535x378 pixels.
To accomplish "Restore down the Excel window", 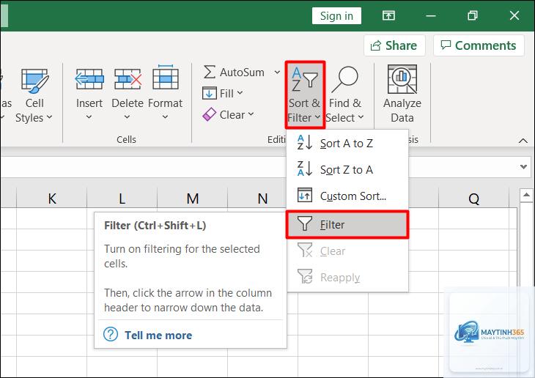I will [x=473, y=15].
